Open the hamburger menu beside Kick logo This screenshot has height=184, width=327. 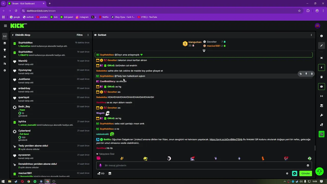coord(5,26)
